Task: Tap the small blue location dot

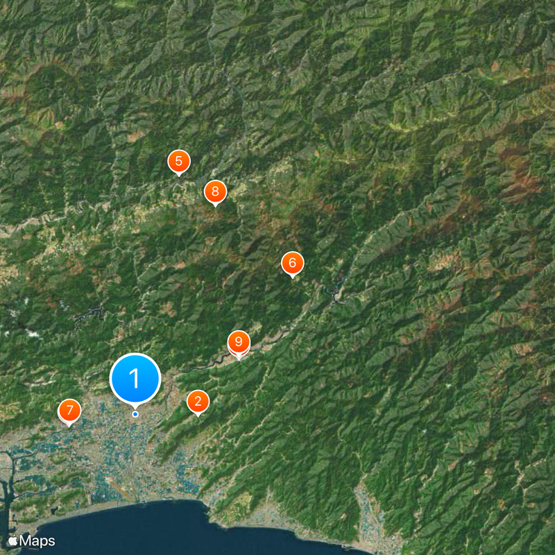Action: [135, 414]
